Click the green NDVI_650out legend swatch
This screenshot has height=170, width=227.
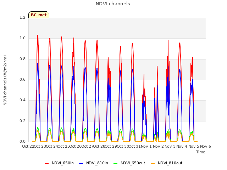(115, 164)
